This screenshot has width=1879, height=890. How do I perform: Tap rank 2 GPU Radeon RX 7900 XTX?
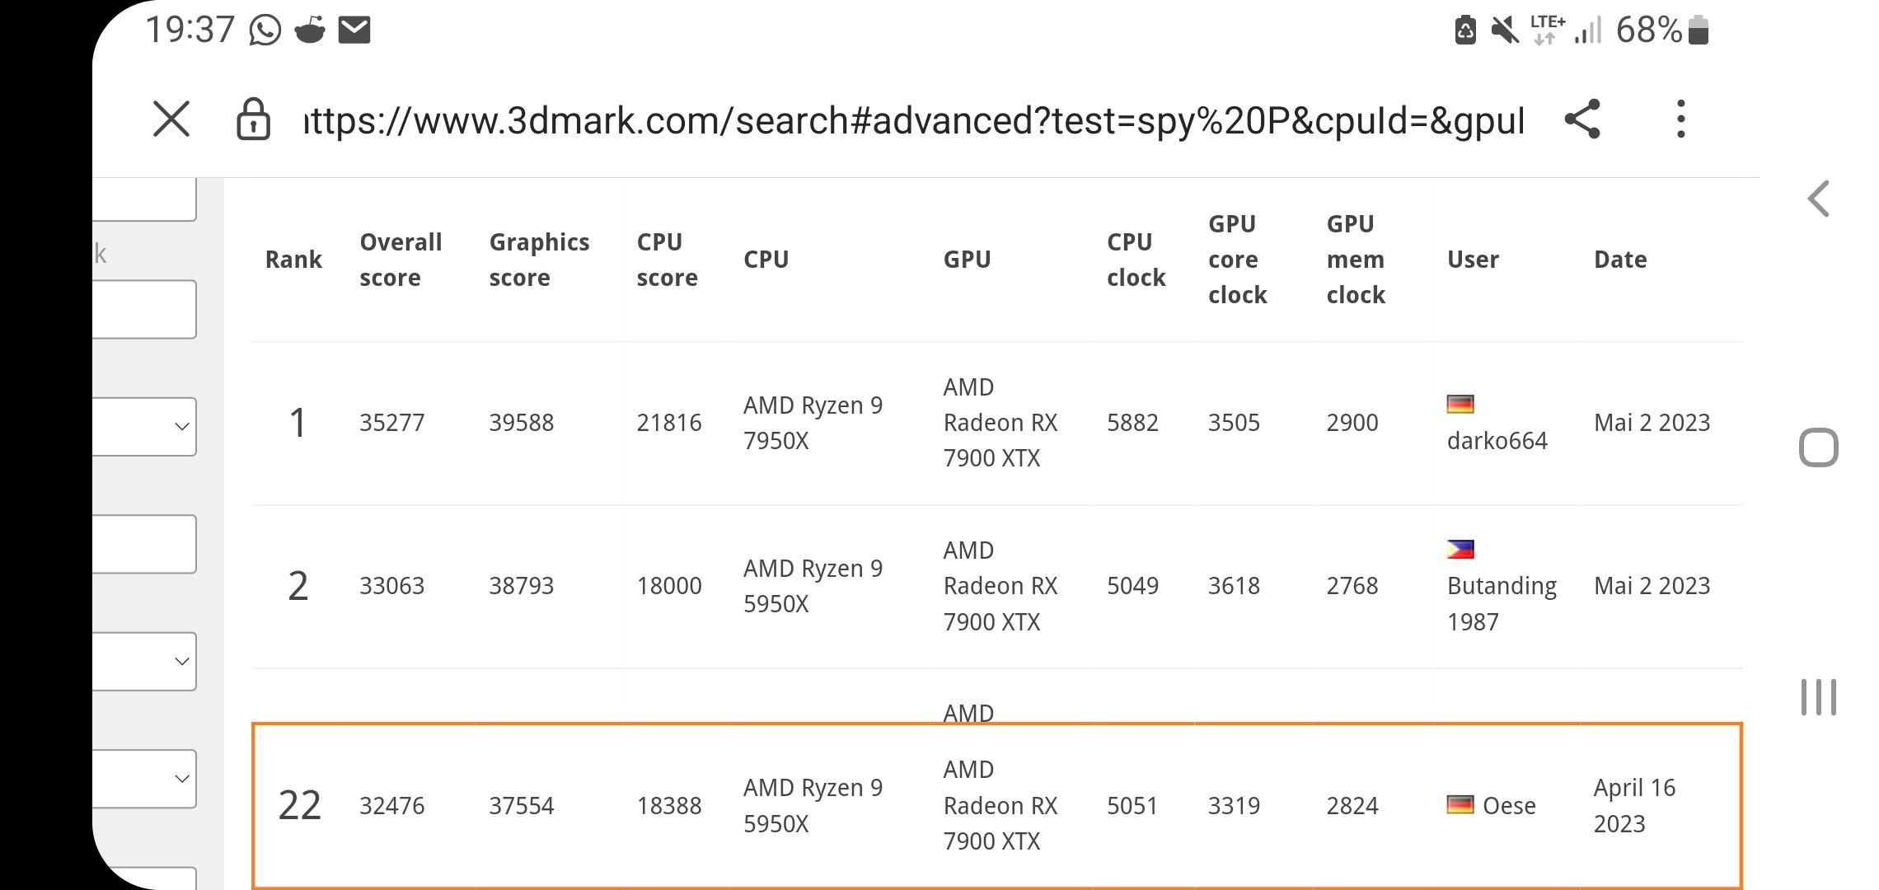tap(1000, 586)
